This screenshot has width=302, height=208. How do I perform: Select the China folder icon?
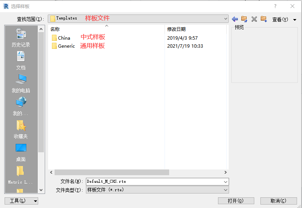pyautogui.click(x=54, y=38)
